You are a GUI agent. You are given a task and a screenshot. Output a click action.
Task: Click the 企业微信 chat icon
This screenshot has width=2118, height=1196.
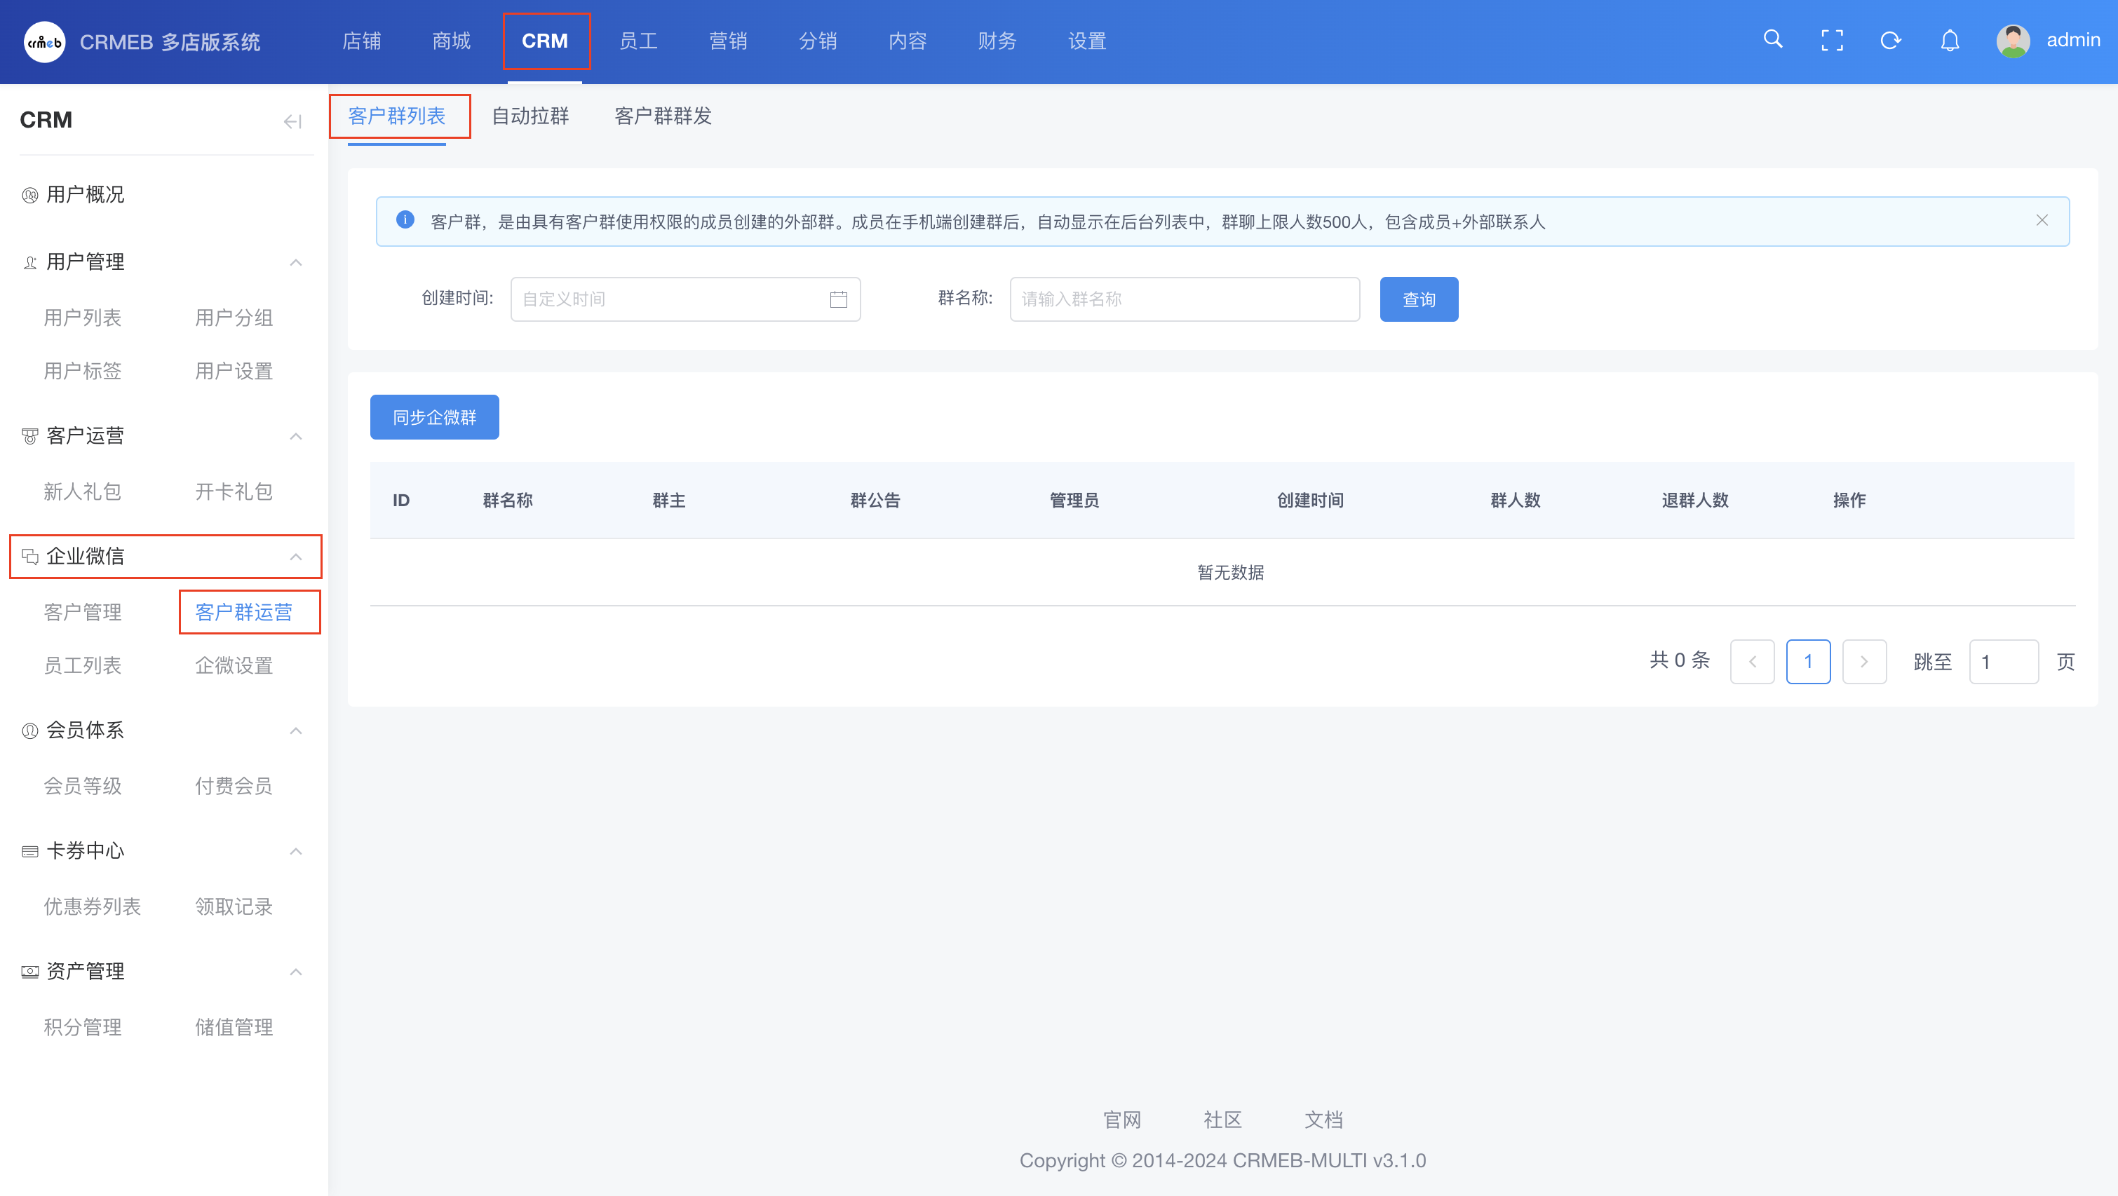pyautogui.click(x=29, y=557)
